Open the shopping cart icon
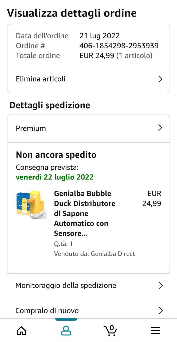This screenshot has width=177, height=342. (110, 331)
